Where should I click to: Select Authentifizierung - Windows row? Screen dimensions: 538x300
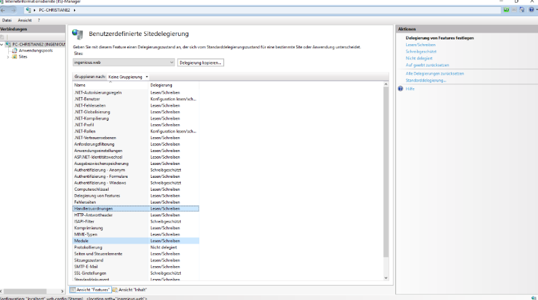pos(136,183)
